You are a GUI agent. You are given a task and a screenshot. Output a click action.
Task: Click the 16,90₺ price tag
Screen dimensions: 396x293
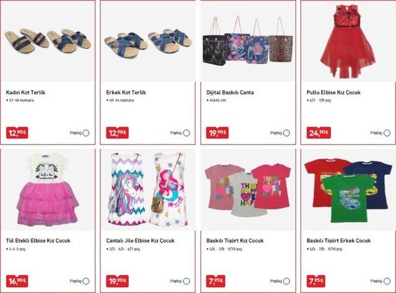pos(17,281)
